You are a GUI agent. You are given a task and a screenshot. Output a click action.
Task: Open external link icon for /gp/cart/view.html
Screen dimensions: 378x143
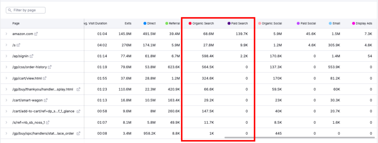45,78
